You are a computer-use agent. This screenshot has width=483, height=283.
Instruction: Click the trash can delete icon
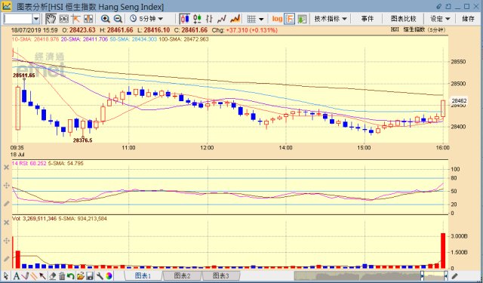62,275
